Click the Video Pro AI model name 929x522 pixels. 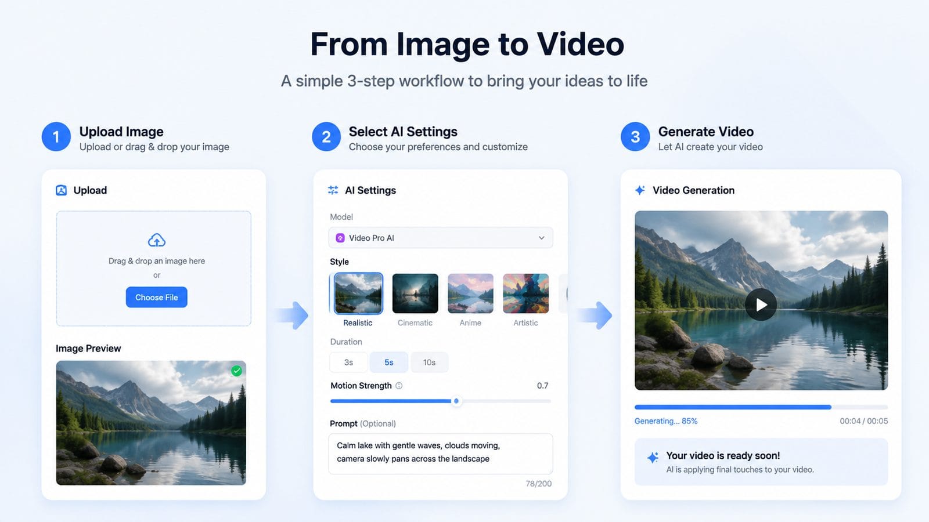click(x=372, y=238)
